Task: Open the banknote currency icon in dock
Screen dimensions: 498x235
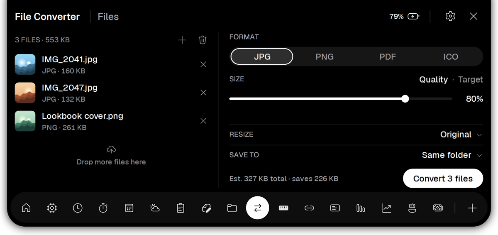Action: pyautogui.click(x=438, y=208)
